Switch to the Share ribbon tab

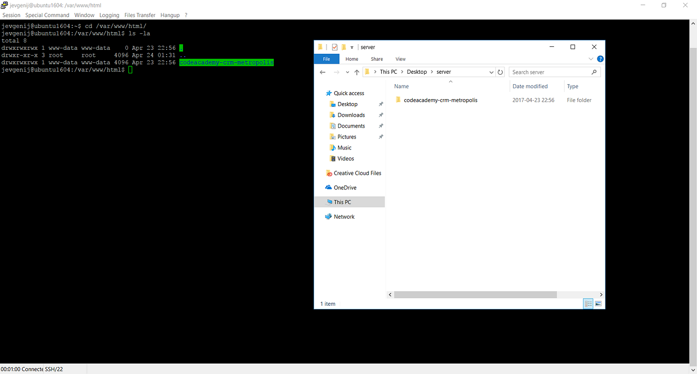(x=376, y=59)
